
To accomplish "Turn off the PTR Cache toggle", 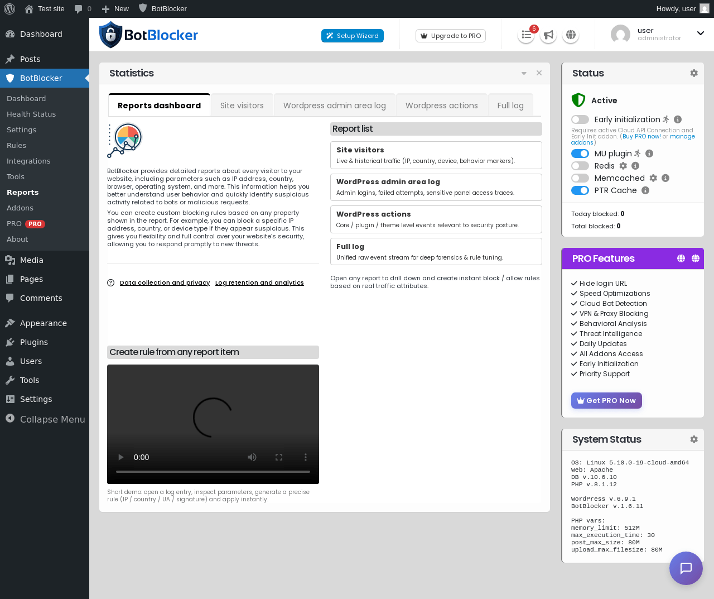I will pyautogui.click(x=580, y=190).
